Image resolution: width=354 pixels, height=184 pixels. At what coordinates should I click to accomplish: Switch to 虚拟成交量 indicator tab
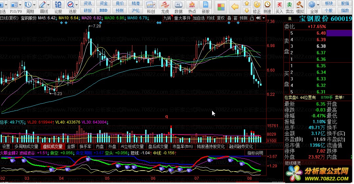click(x=52, y=146)
